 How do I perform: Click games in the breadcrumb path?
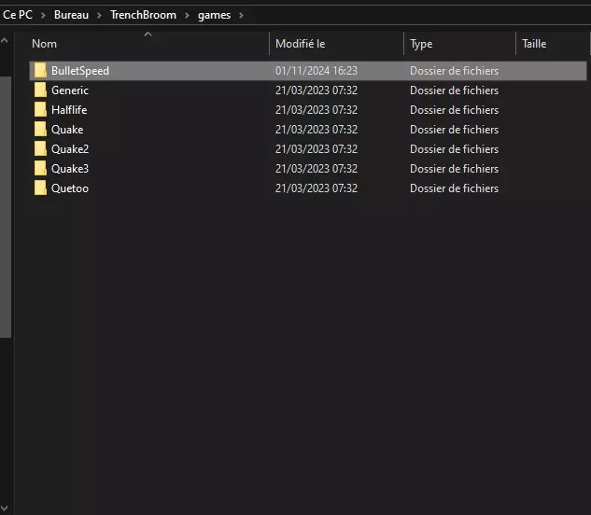click(x=214, y=15)
